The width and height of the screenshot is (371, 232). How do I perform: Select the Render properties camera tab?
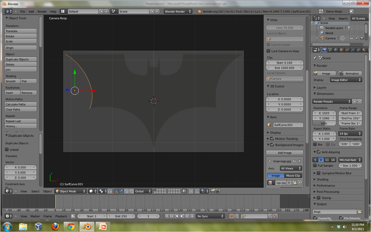(325, 50)
